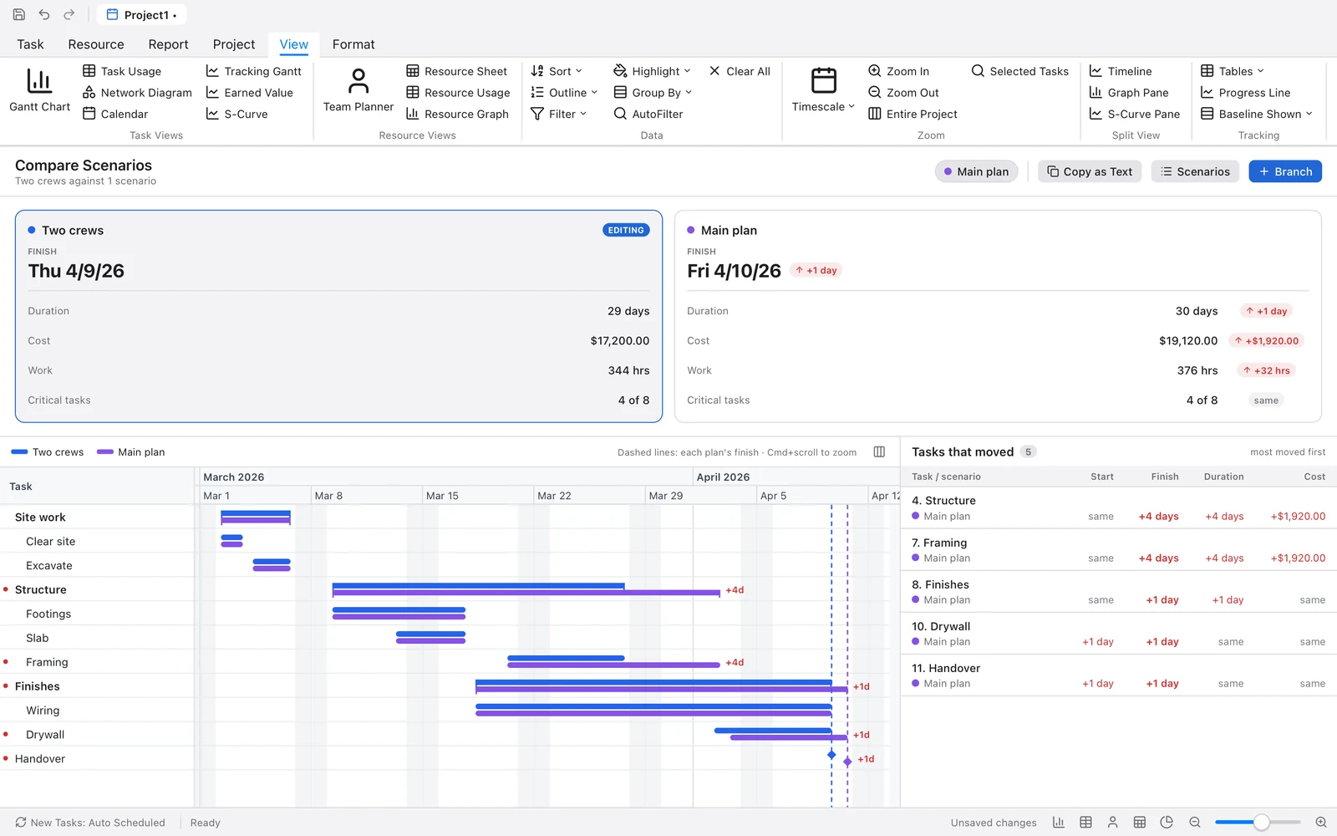Image resolution: width=1337 pixels, height=836 pixels.
Task: Zoom to Selected Tasks
Action: pyautogui.click(x=1019, y=71)
